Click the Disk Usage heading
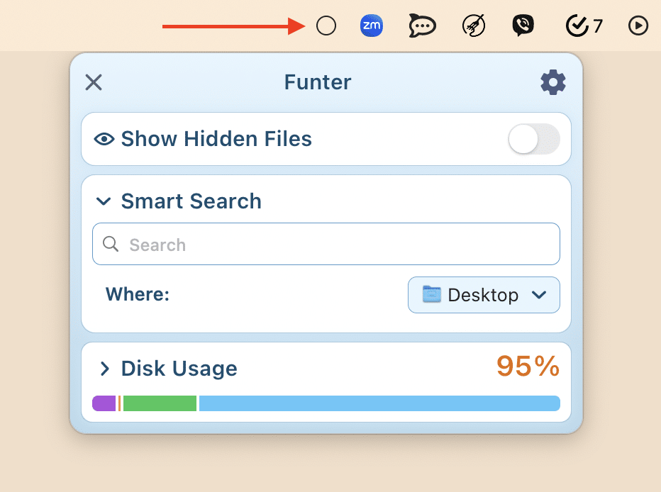The height and width of the screenshot is (492, 661). point(179,369)
